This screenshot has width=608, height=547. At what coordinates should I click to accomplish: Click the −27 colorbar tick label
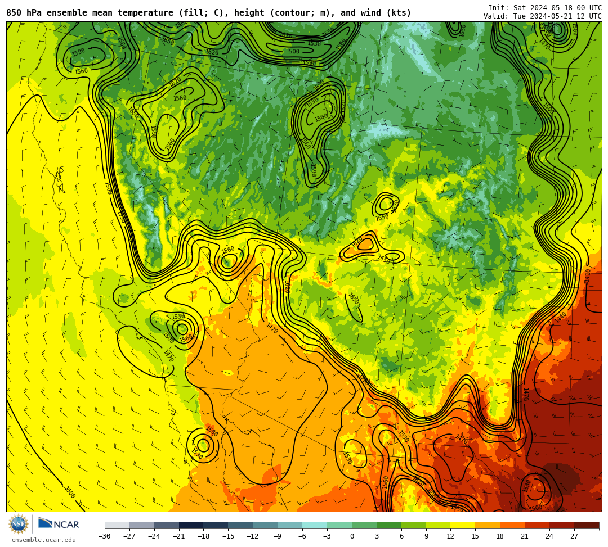pyautogui.click(x=129, y=536)
